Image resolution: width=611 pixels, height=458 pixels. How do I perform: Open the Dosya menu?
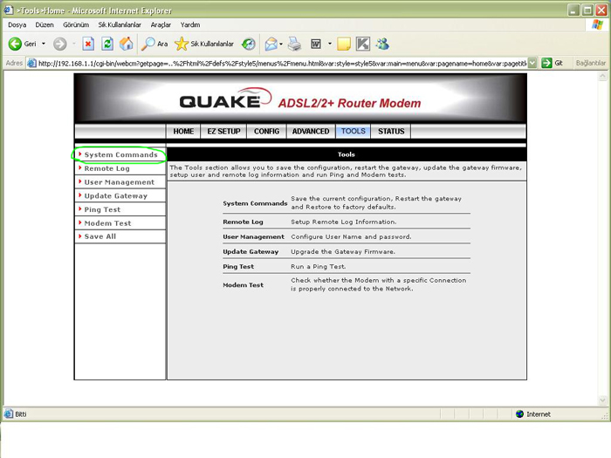coord(17,25)
